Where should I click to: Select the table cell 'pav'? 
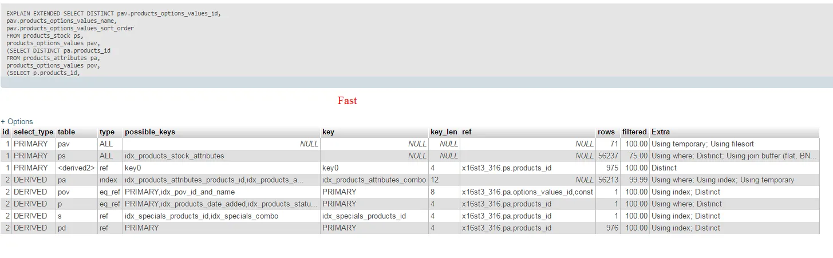[77, 144]
